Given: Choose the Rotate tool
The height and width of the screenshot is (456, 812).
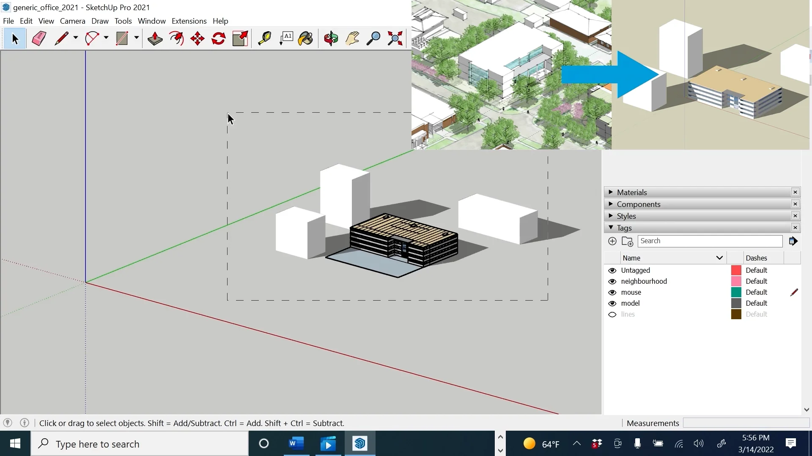Looking at the screenshot, I should (x=219, y=38).
